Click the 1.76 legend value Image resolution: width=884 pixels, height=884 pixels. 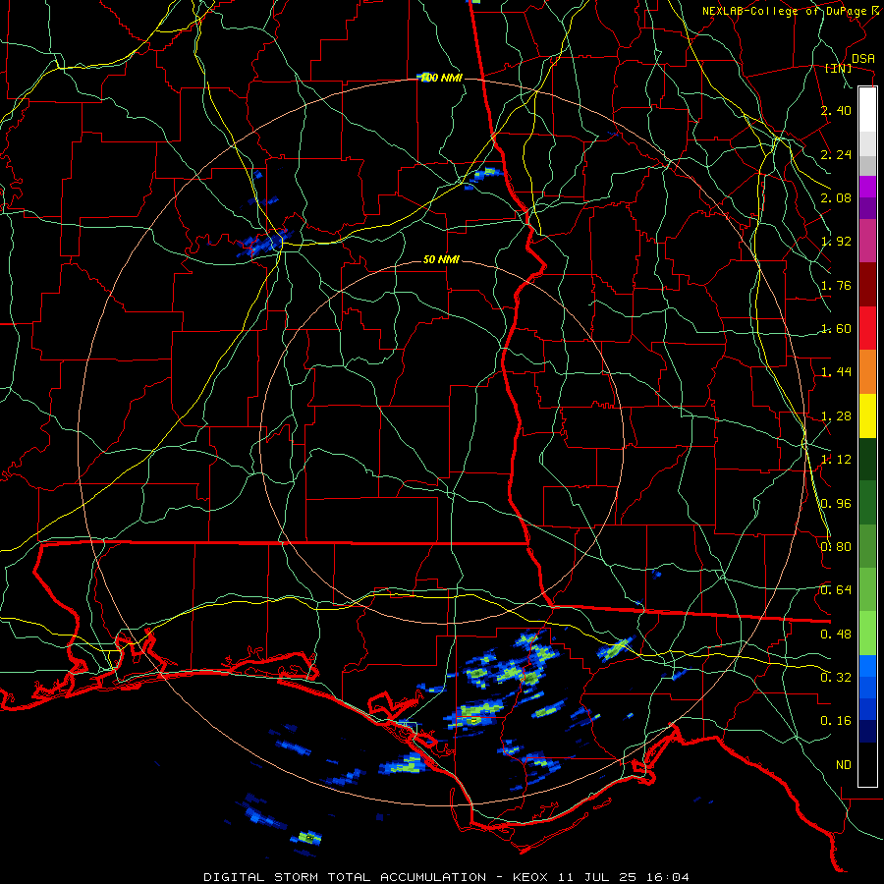836,285
